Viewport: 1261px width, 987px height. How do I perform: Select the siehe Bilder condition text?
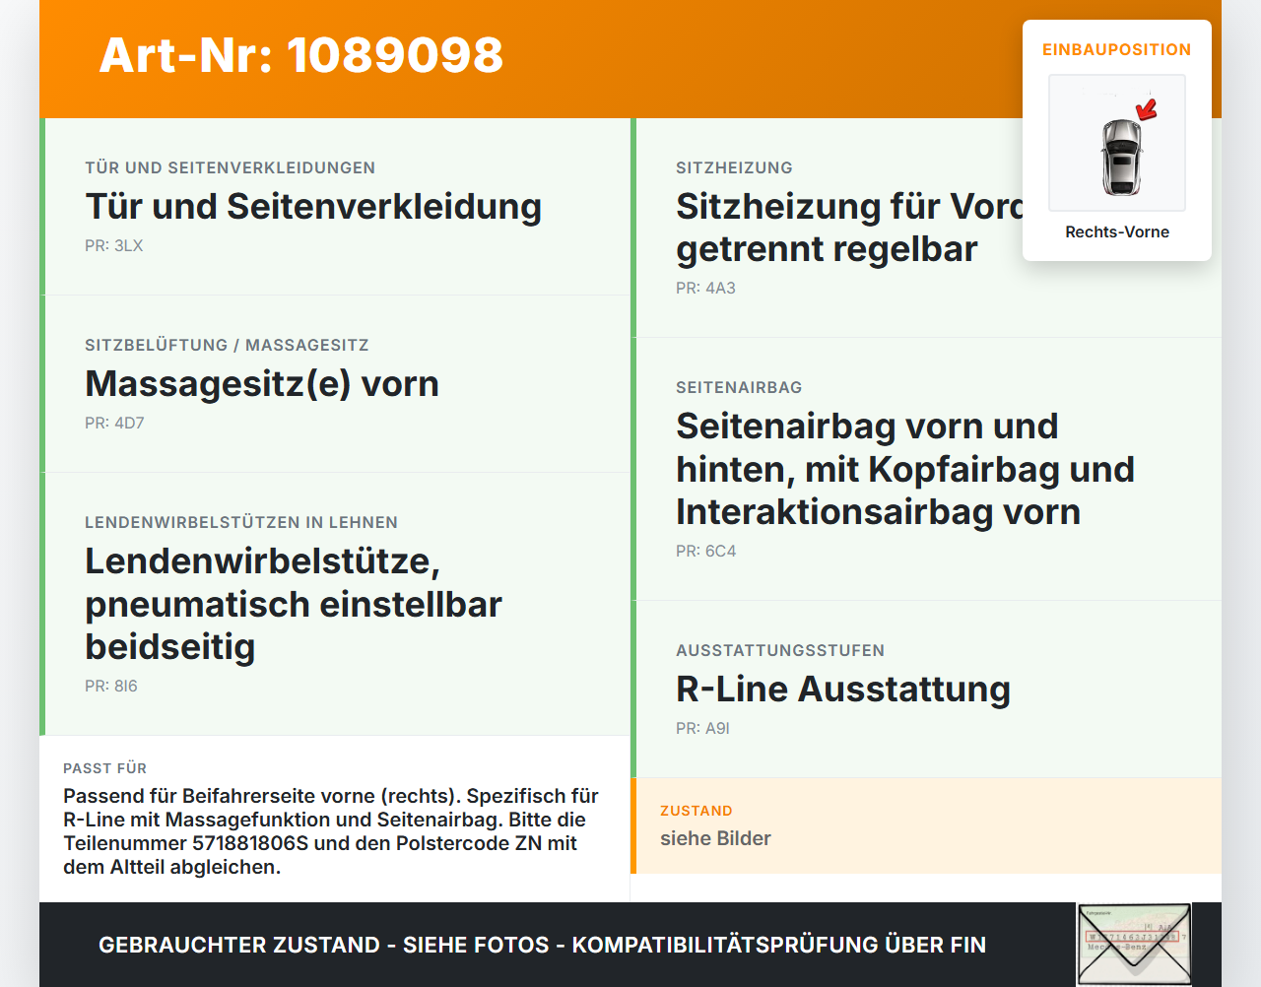715,838
